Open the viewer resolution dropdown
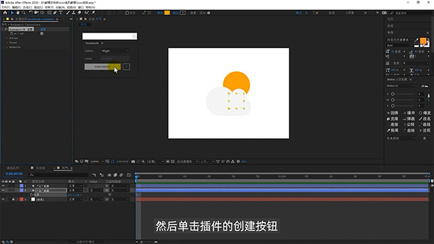This screenshot has height=244, width=434. point(155,161)
